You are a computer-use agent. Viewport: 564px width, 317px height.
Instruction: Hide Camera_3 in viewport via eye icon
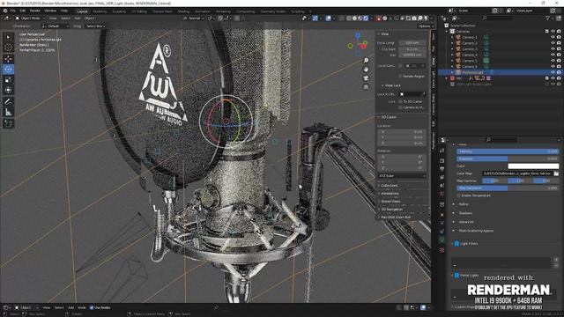pyautogui.click(x=553, y=49)
